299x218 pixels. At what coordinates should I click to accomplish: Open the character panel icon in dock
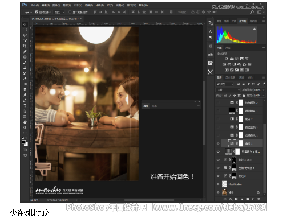tap(211, 31)
